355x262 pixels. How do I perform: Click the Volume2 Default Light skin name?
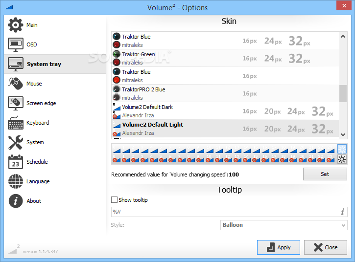click(153, 125)
